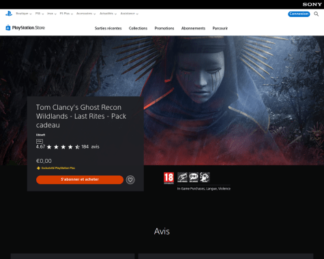Click the Connexion sign-in button
324x259 pixels.
[x=299, y=14]
